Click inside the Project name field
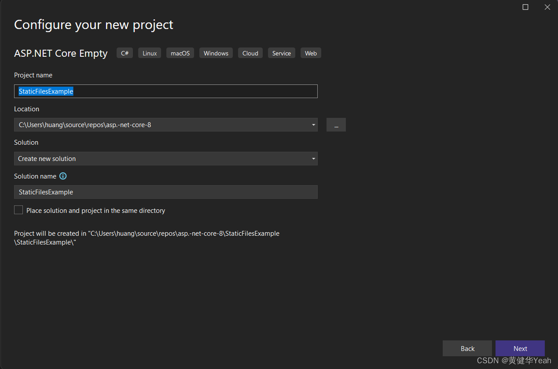The width and height of the screenshot is (558, 369). click(x=166, y=91)
